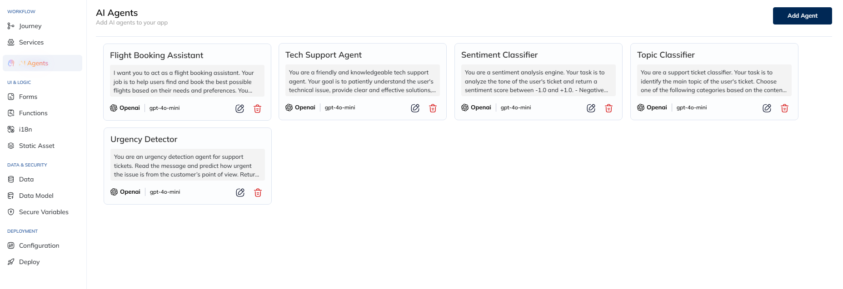Edit the Urgency Detector agent
Screen dimensions: 843x289
240,192
